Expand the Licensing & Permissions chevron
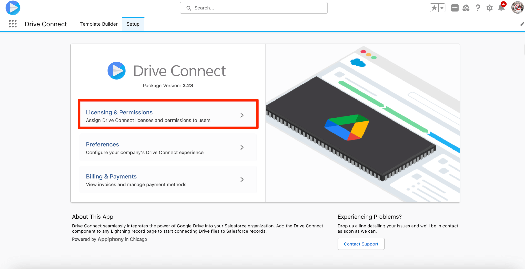This screenshot has width=525, height=269. click(x=242, y=115)
